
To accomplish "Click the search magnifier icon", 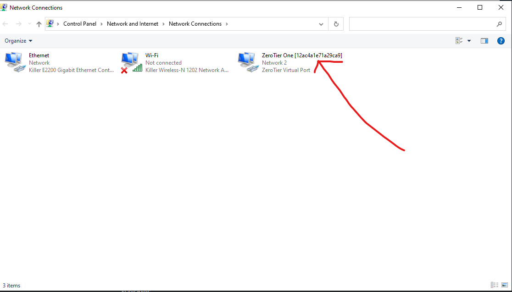I will (499, 24).
